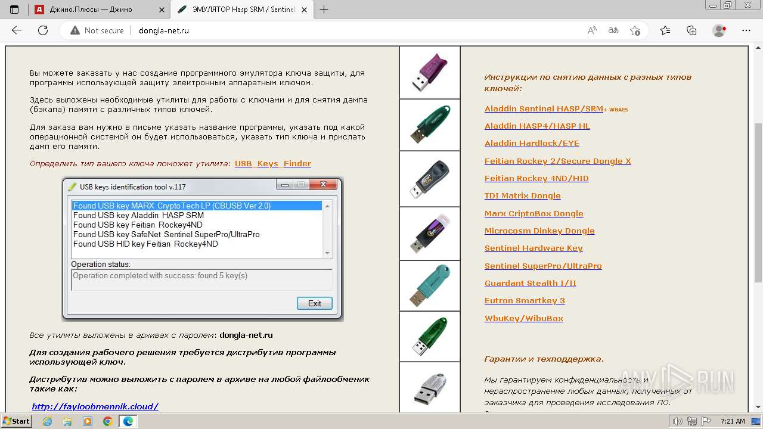This screenshot has height=429, width=763.
Task: Click the silver USB dongle image
Action: (430, 387)
